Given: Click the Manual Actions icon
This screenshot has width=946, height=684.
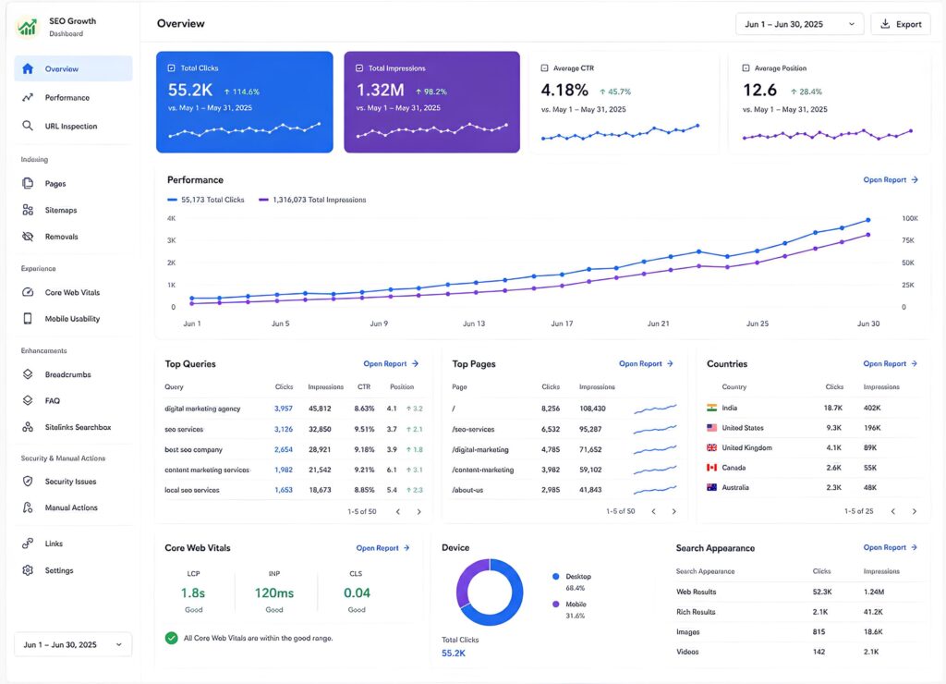Looking at the screenshot, I should (28, 507).
